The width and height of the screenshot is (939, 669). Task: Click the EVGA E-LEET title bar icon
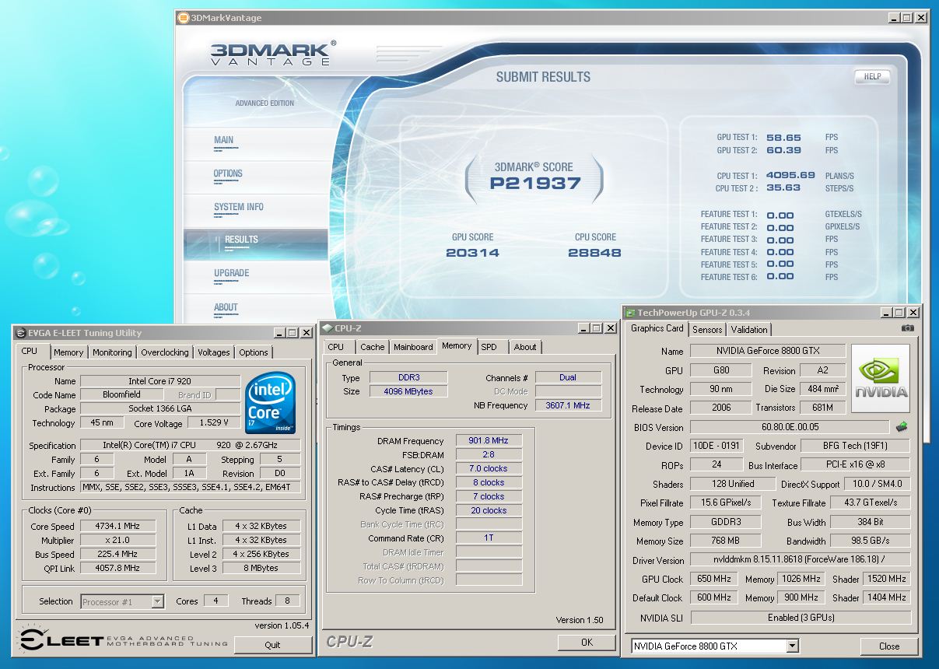21,333
